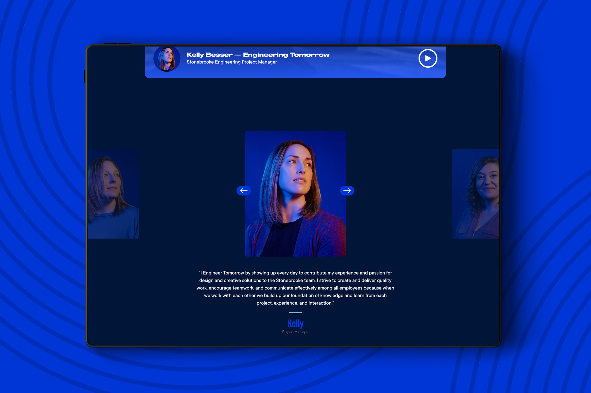Select the center portrait of Kelly
The height and width of the screenshot is (393, 591).
click(x=295, y=194)
